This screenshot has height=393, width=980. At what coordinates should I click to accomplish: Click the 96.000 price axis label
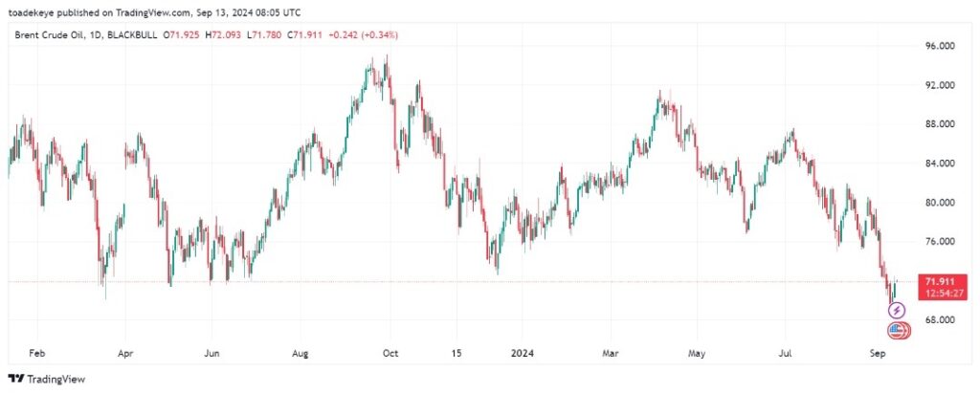[940, 46]
